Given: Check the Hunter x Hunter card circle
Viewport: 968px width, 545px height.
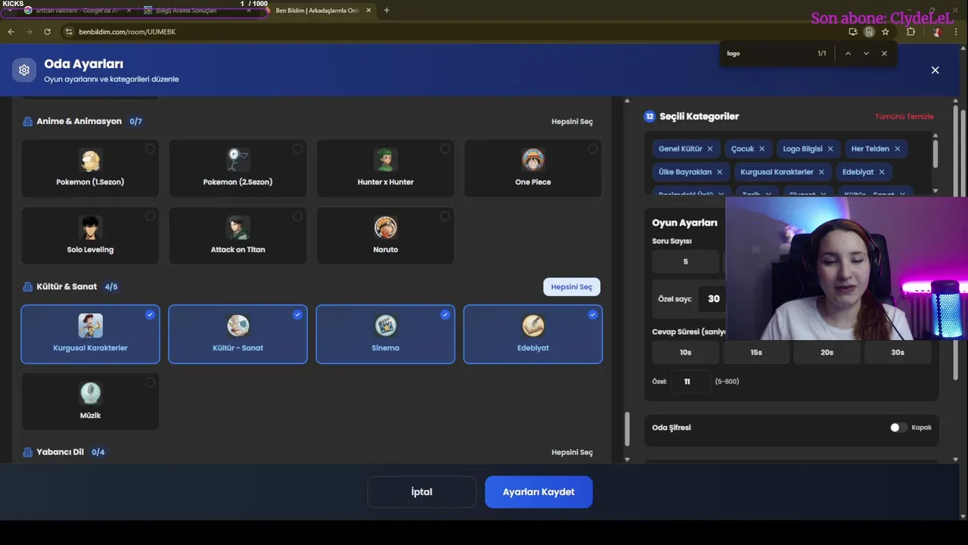Looking at the screenshot, I should 445,149.
